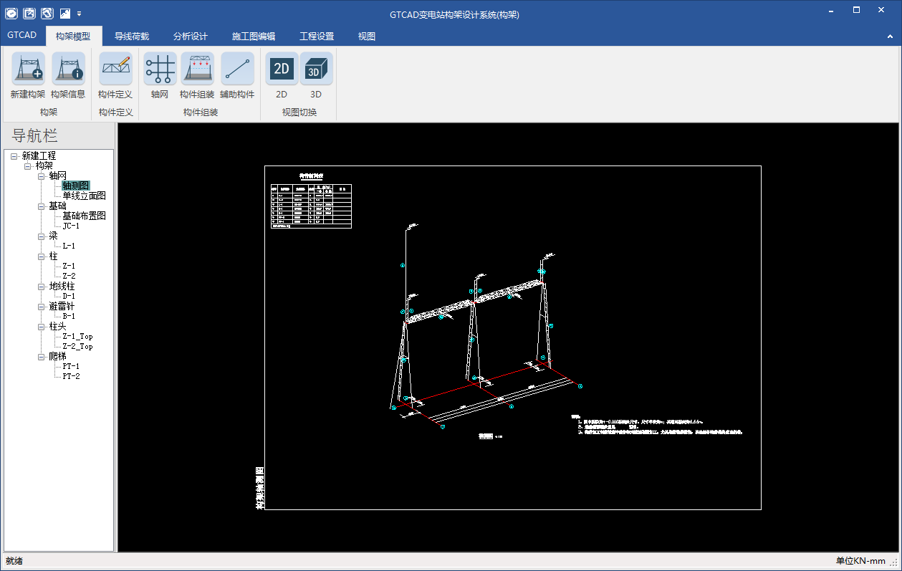Image resolution: width=902 pixels, height=571 pixels.
Task: Switch to the 导线荷载 tab
Action: 132,37
